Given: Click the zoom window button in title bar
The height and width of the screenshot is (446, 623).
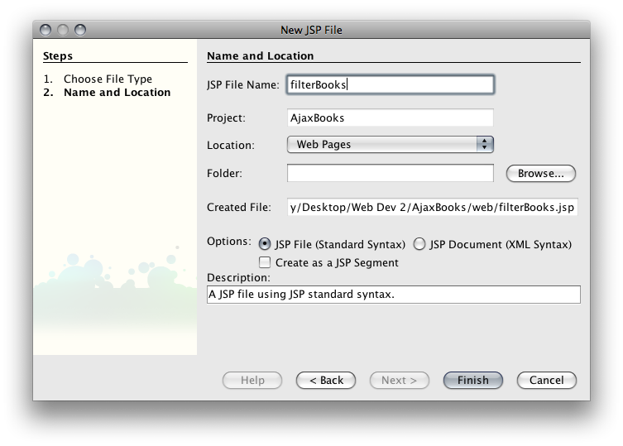Looking at the screenshot, I should [80, 30].
